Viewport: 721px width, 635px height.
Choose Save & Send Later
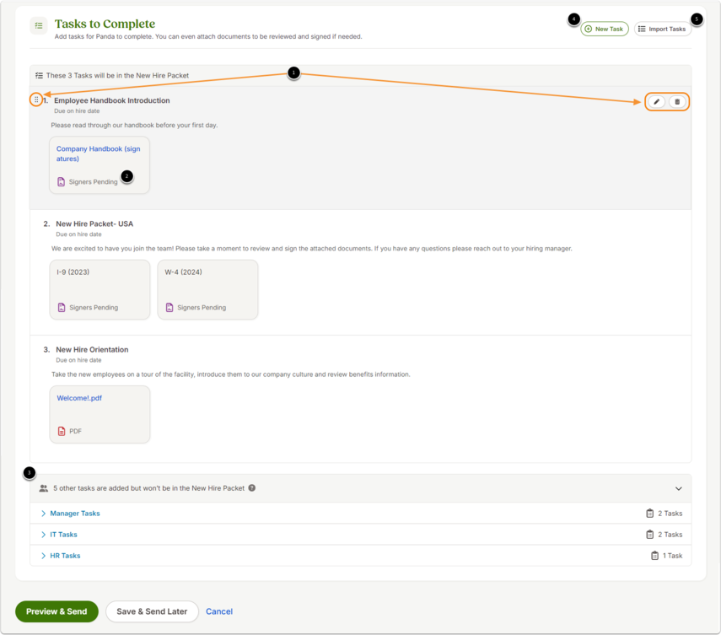tap(152, 611)
